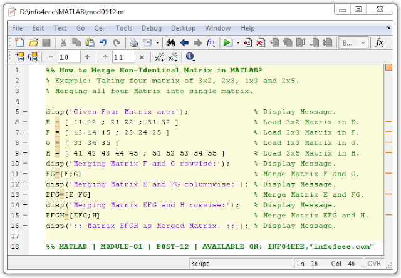
Task: Open the dropdown under the blue fx icon
Action: [214, 46]
